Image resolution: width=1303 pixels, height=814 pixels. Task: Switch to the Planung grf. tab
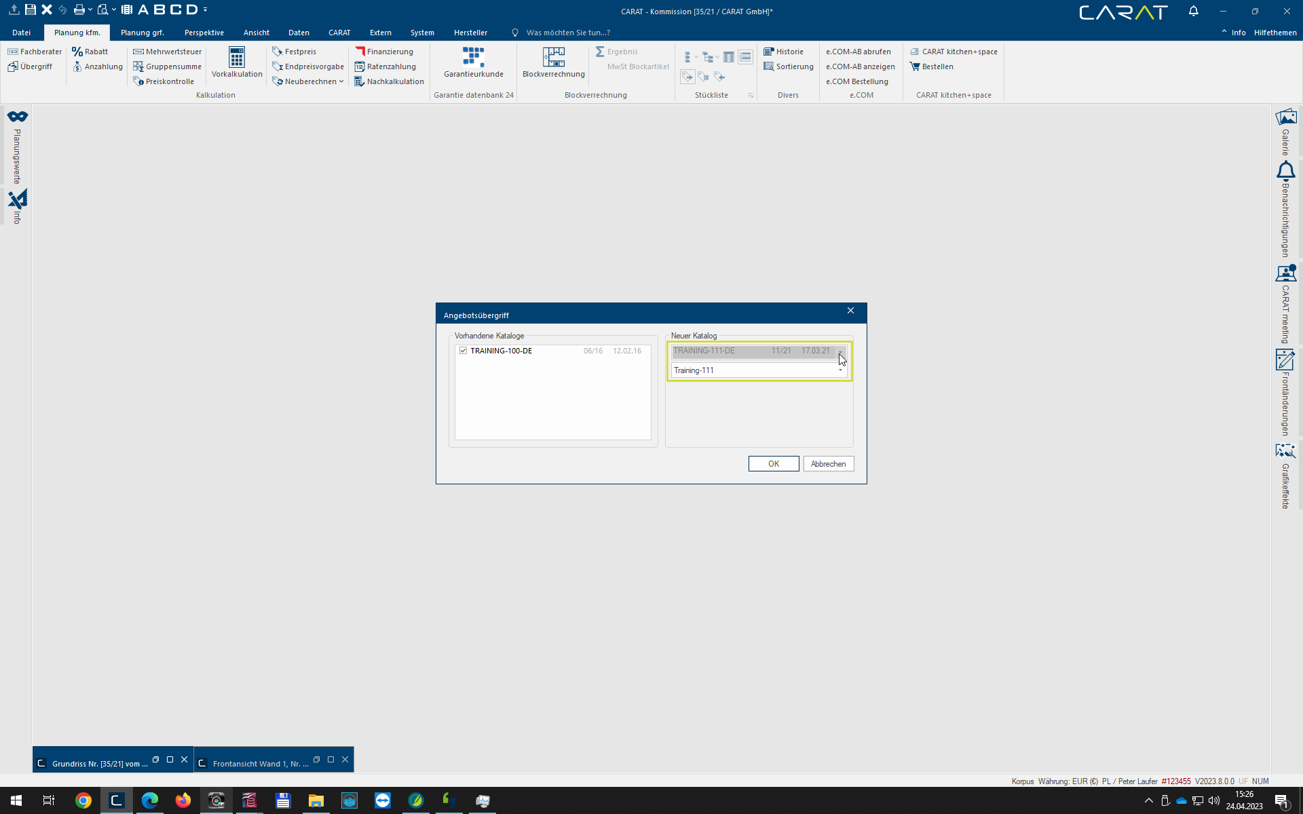(x=142, y=33)
